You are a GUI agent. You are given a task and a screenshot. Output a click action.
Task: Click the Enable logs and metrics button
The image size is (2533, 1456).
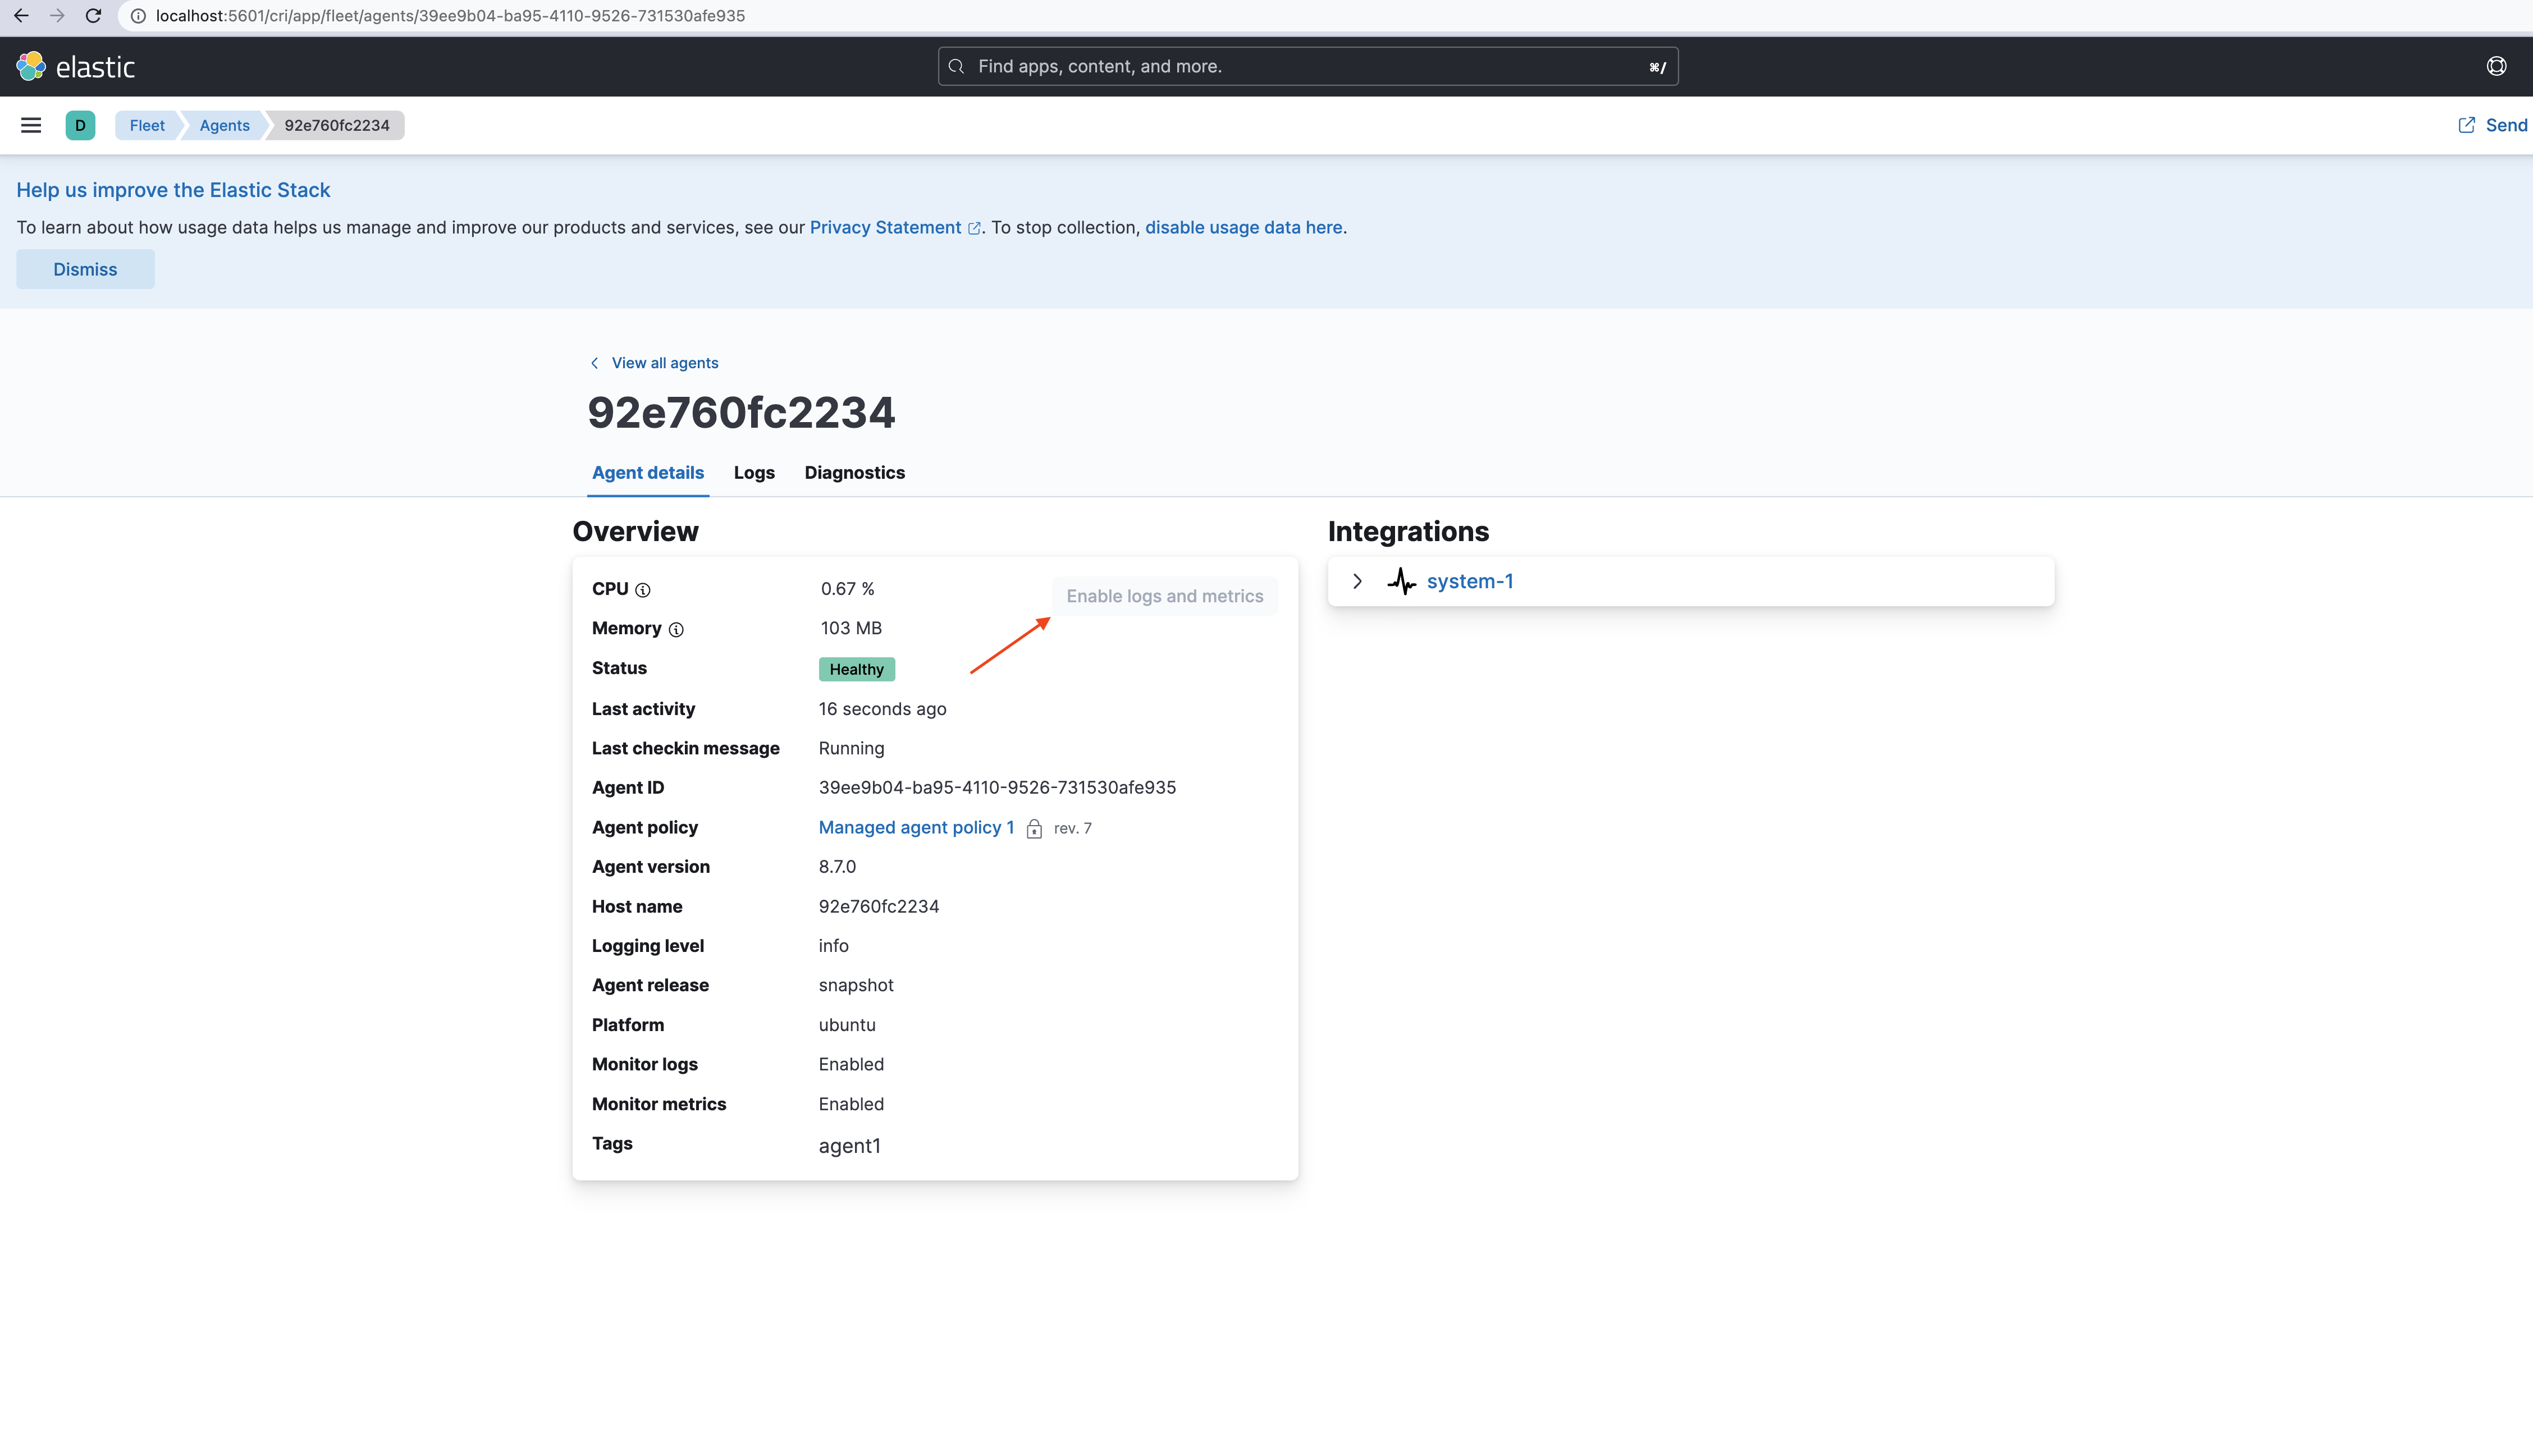[1164, 595]
